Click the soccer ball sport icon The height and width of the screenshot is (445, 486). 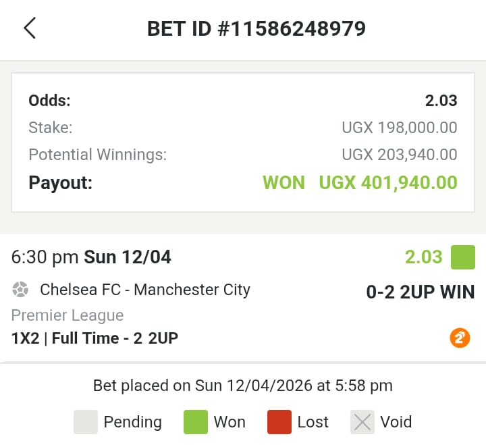(x=20, y=290)
